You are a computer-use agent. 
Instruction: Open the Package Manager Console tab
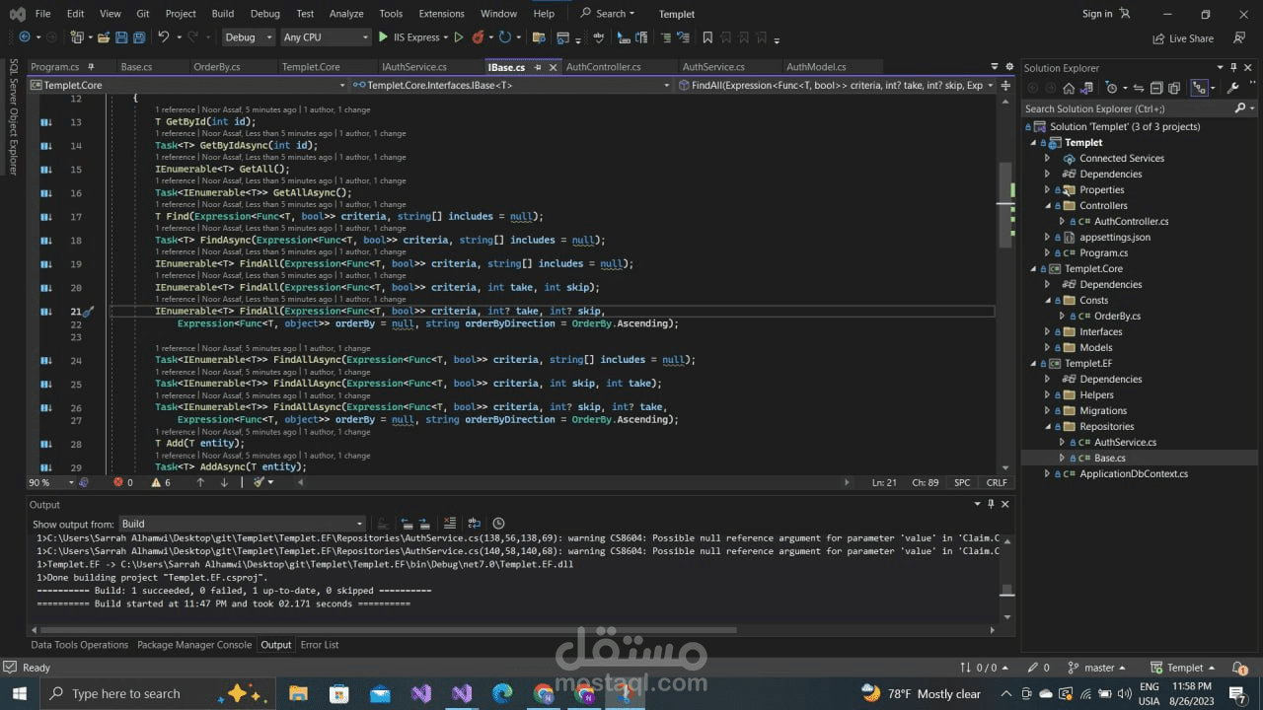click(x=194, y=645)
